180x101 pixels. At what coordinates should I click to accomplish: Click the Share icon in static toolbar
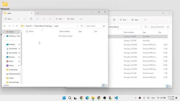coord(44,19)
